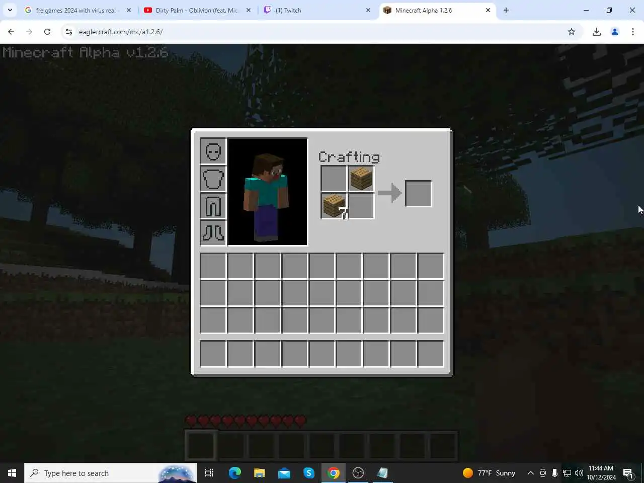Go back to the previous page
Image resolution: width=644 pixels, height=483 pixels.
(x=11, y=32)
